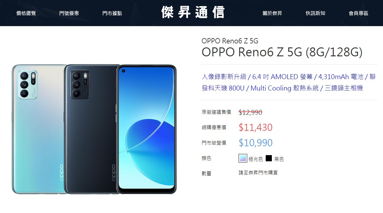Select the black 黑色 color swatch

(x=269, y=158)
